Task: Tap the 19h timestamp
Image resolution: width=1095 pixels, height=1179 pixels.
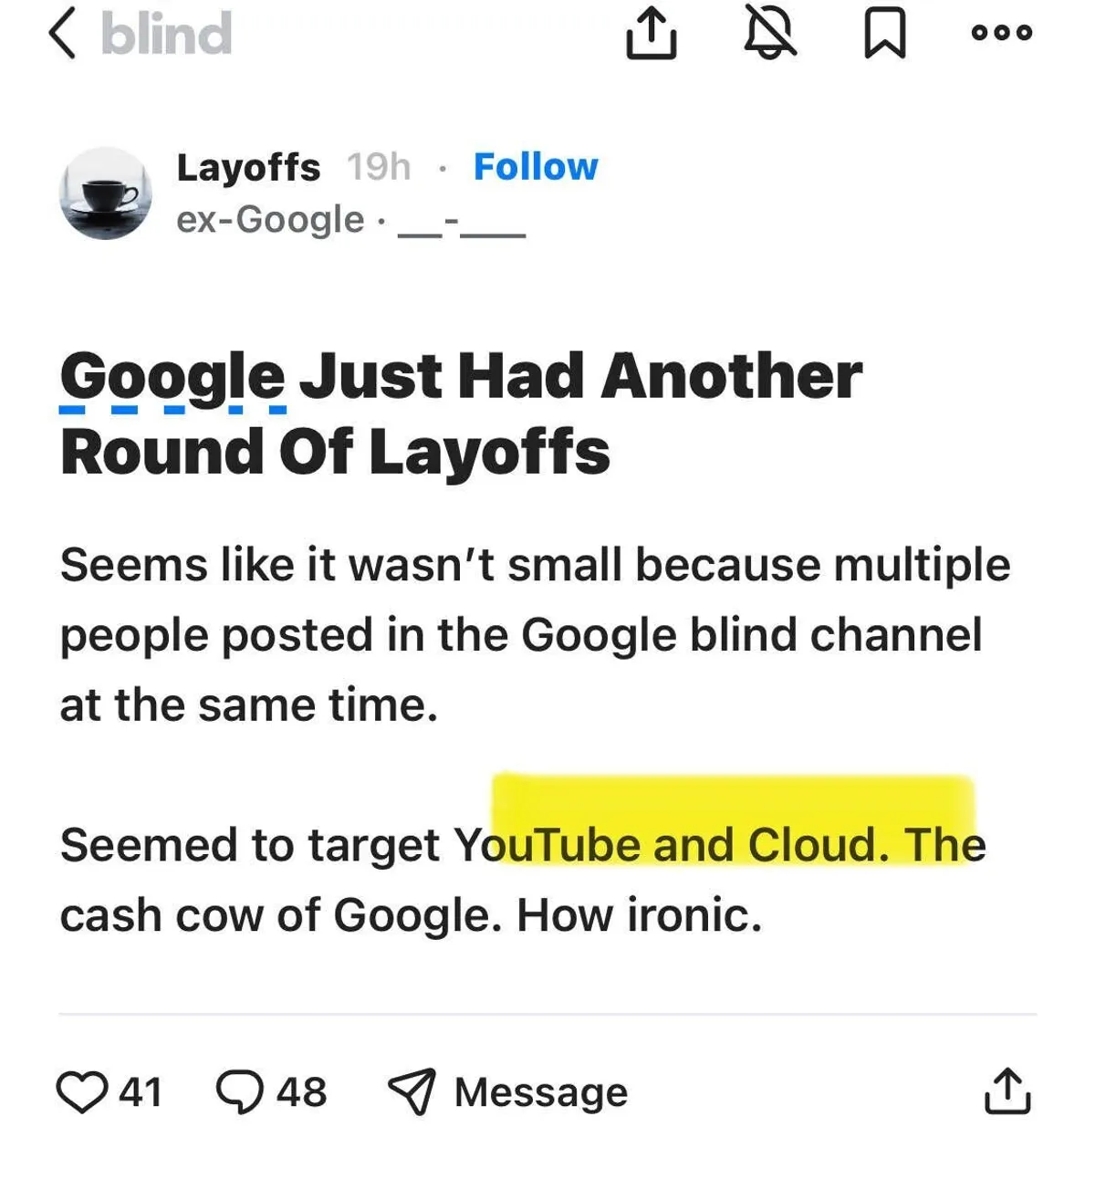Action: (x=379, y=167)
